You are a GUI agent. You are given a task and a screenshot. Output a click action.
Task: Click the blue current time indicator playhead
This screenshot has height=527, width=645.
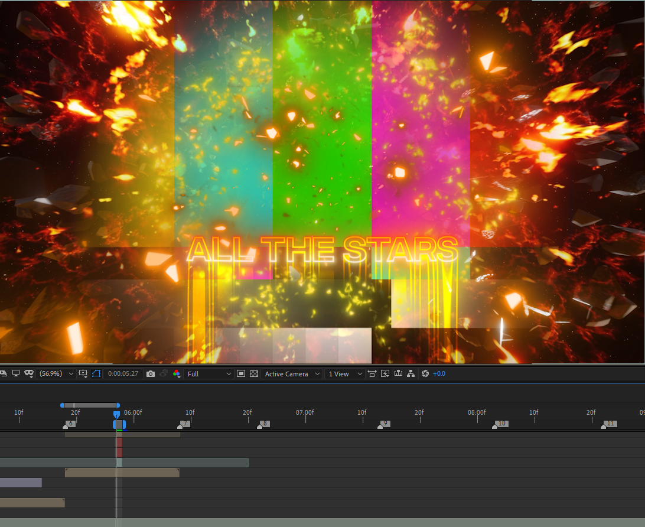[x=117, y=414]
